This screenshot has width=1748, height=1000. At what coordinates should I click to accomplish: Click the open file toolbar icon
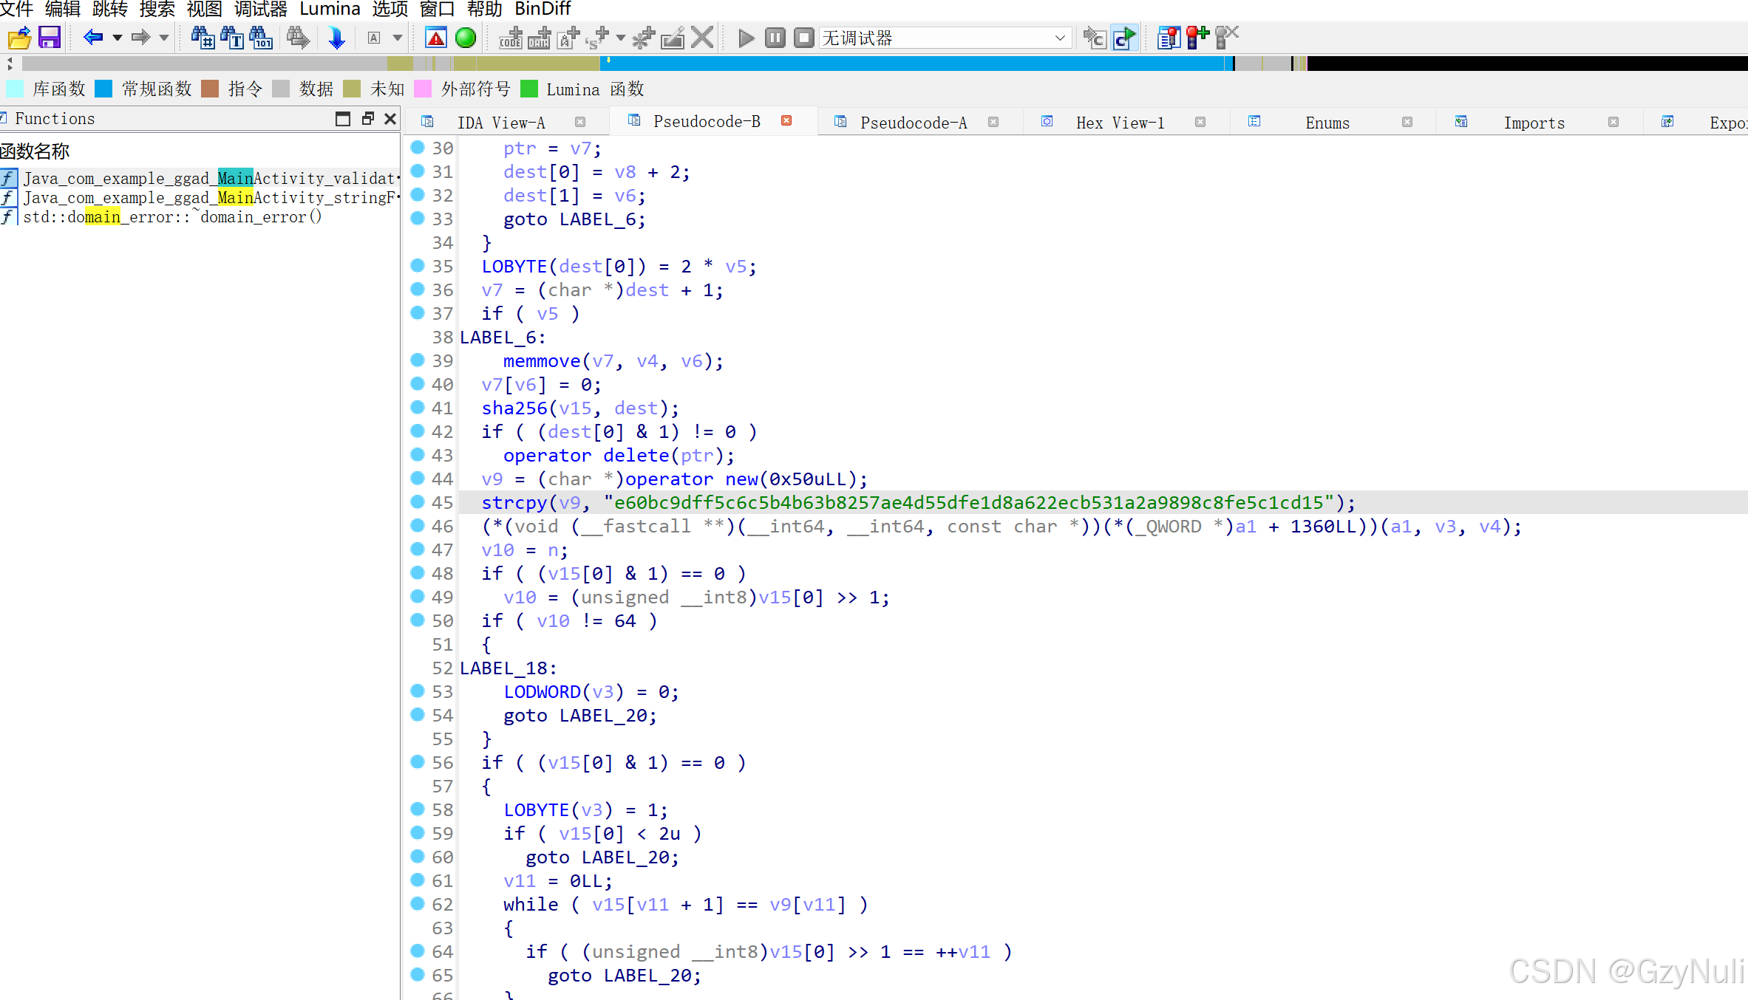(x=19, y=37)
